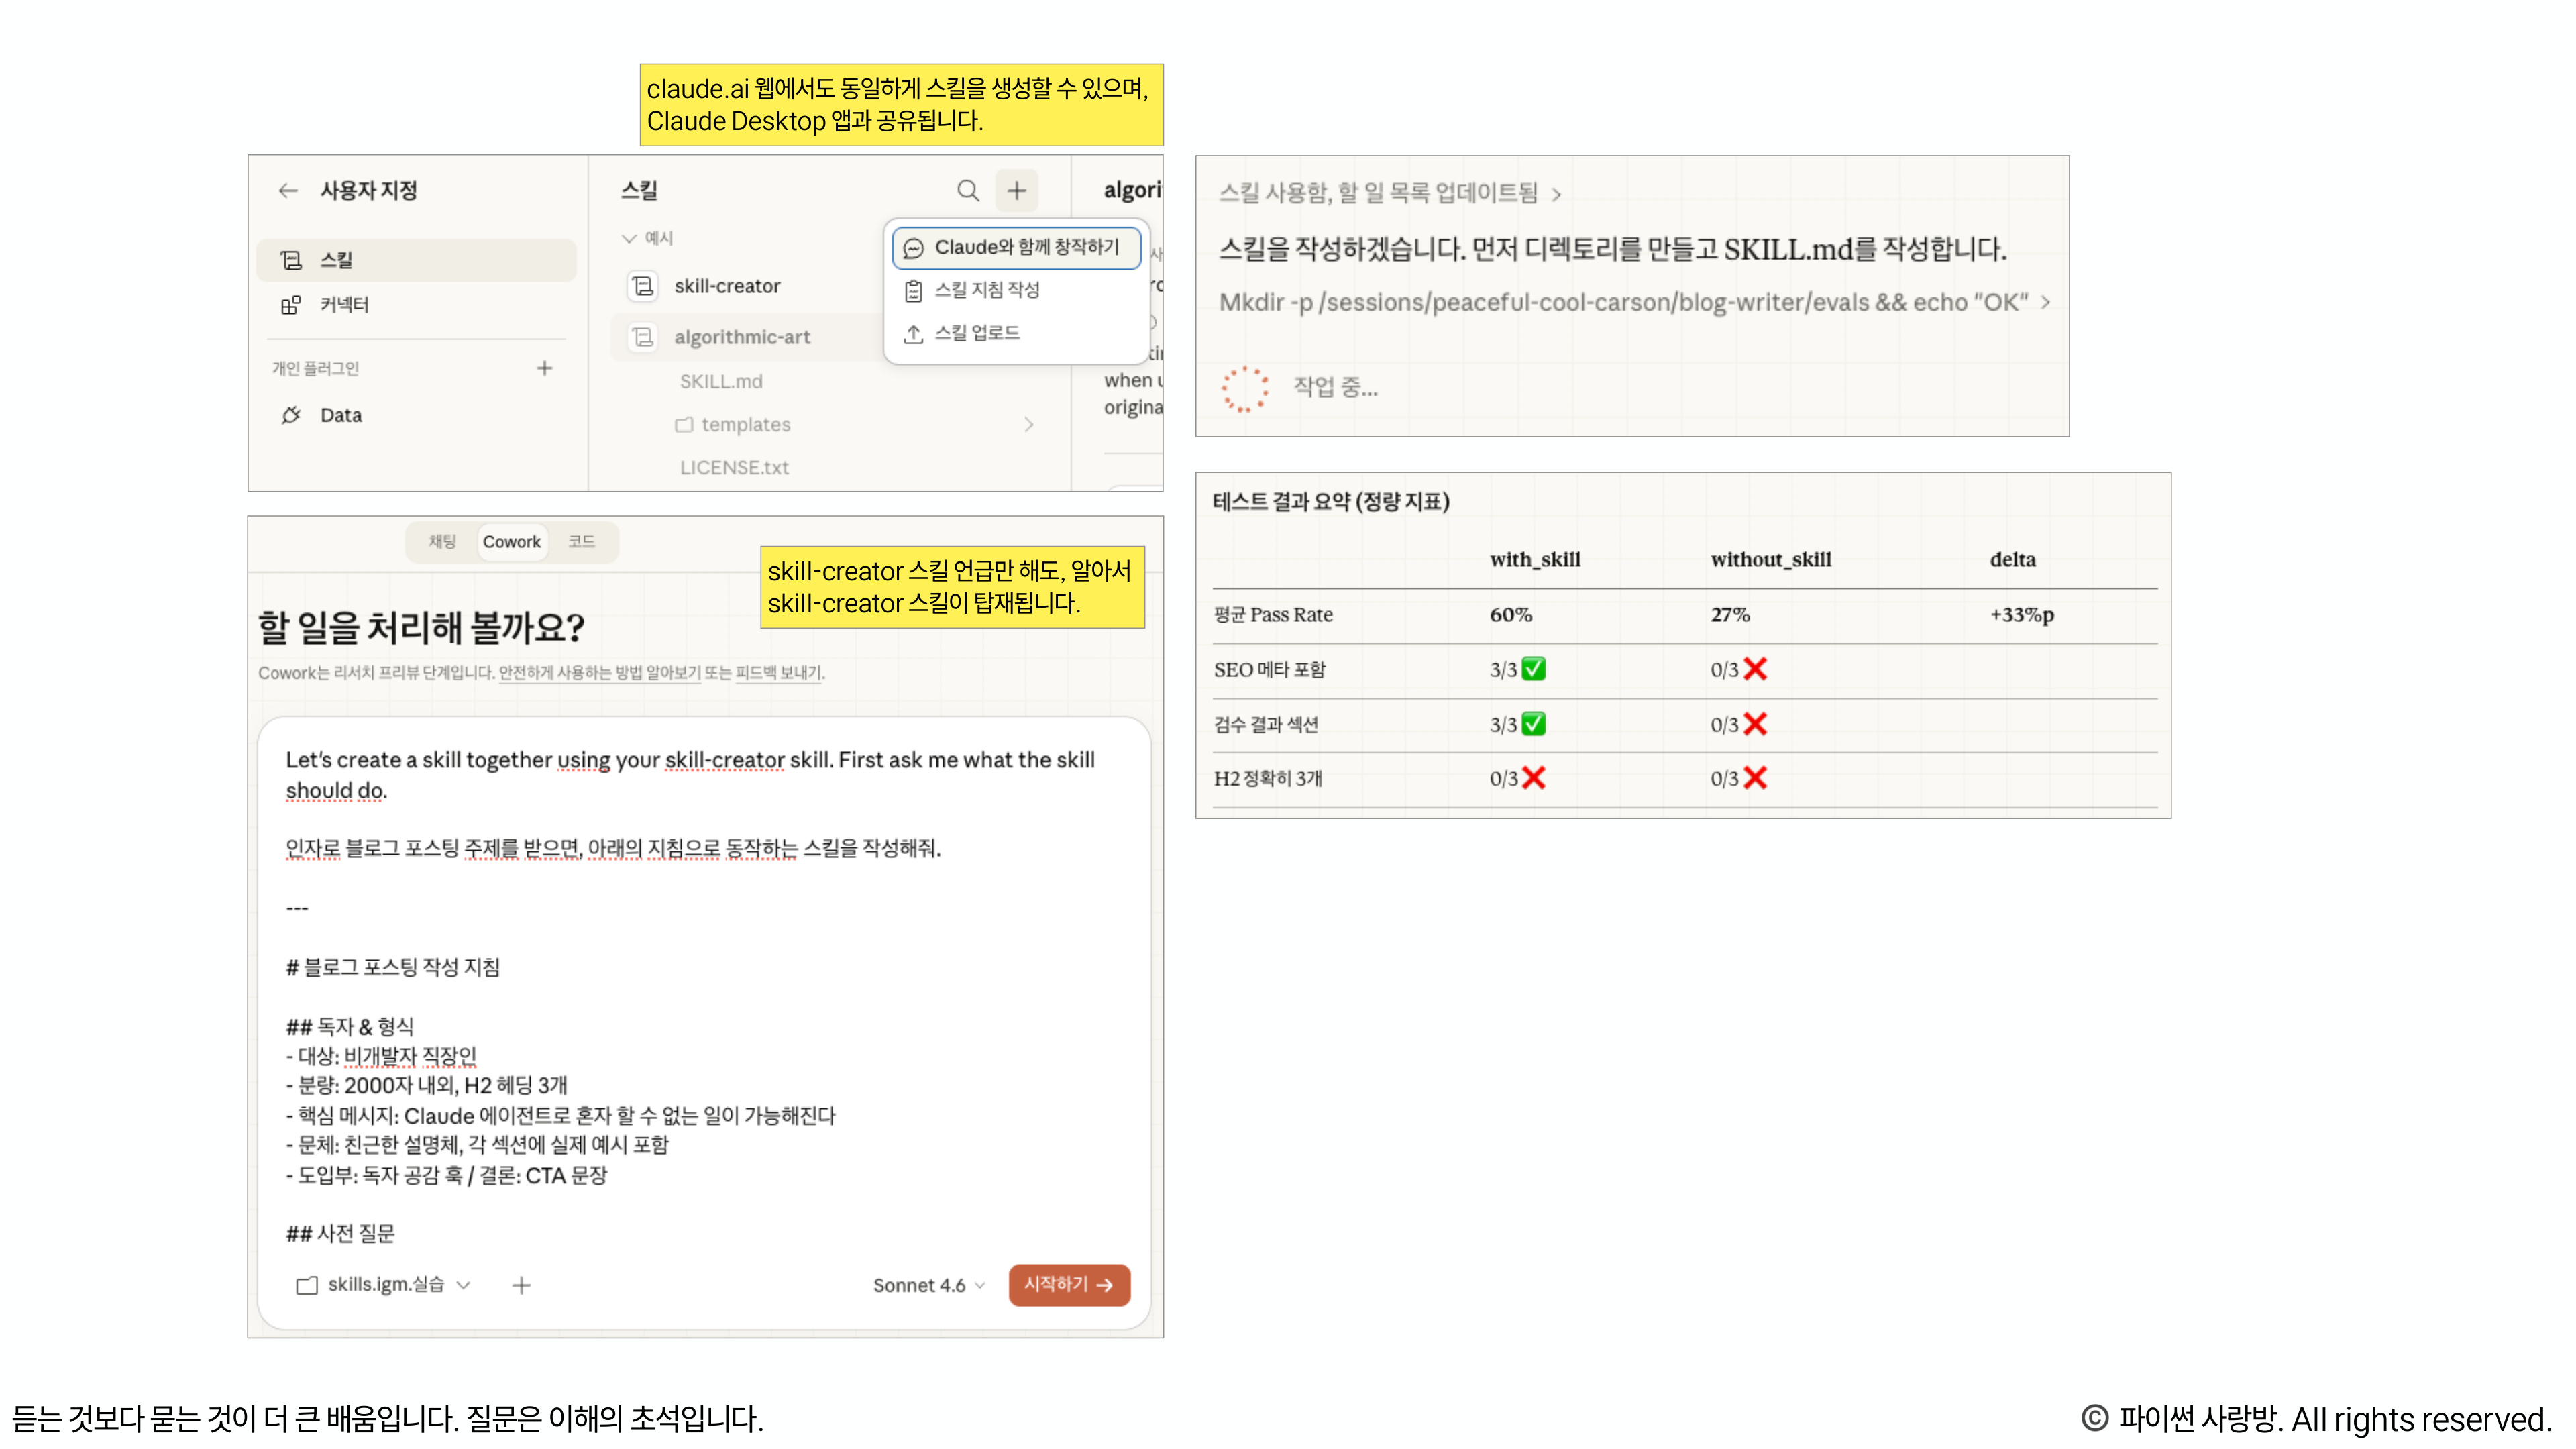
Task: Expand the templates folder chevron
Action: [x=1031, y=424]
